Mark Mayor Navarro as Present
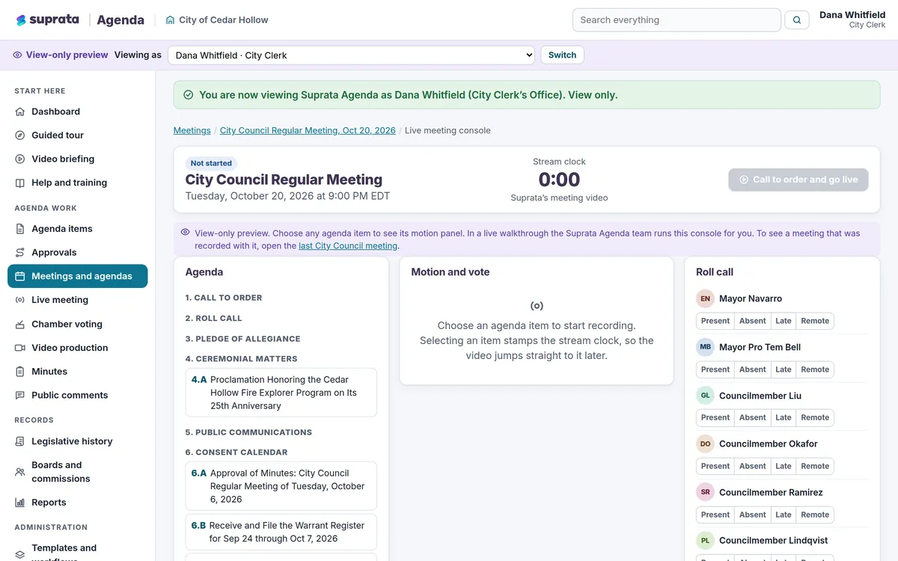The image size is (898, 561). pyautogui.click(x=715, y=321)
